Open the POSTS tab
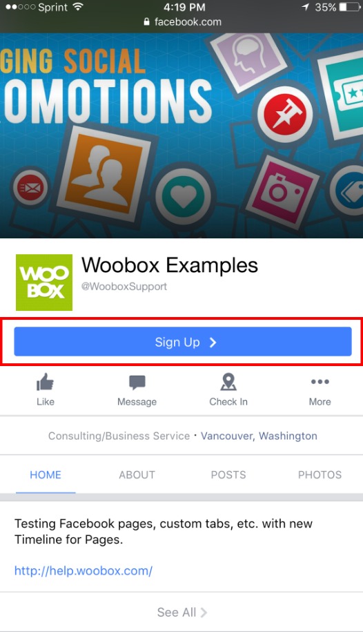Screen dimensions: 363x632 [x=228, y=475]
